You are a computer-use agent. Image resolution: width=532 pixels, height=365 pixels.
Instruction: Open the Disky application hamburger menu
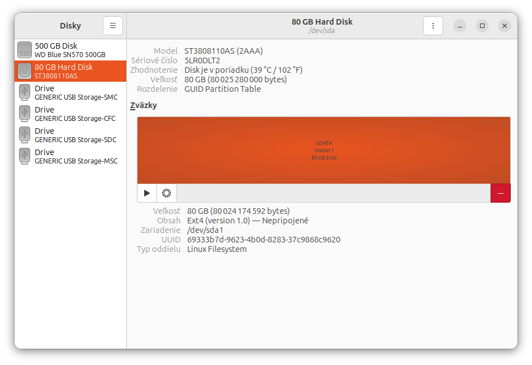coord(113,26)
